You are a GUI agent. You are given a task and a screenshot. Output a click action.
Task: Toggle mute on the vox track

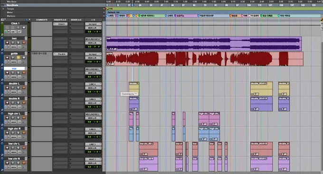[24, 72]
